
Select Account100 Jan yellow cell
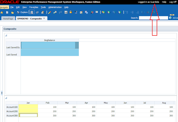tap(28, 106)
